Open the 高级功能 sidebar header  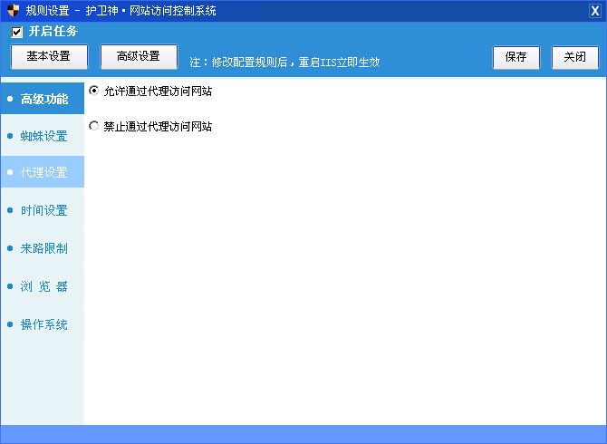coord(43,99)
